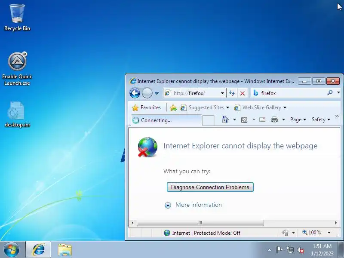This screenshot has width=344, height=258.
Task: Click the magnifier Search icon
Action: [x=330, y=93]
